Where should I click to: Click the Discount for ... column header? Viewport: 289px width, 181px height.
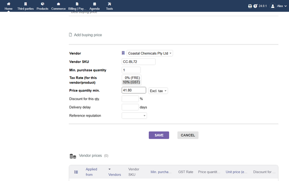pos(264,172)
